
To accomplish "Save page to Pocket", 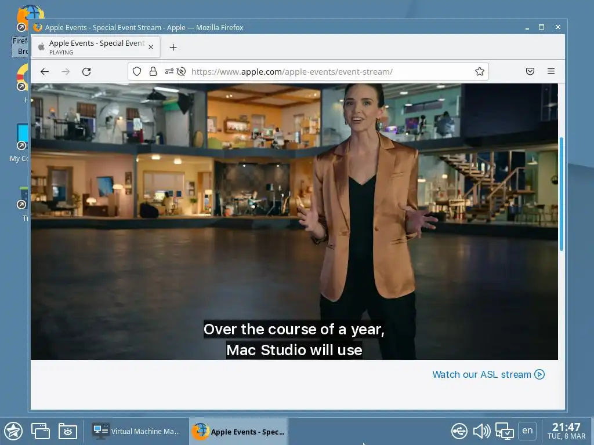I will pyautogui.click(x=530, y=71).
